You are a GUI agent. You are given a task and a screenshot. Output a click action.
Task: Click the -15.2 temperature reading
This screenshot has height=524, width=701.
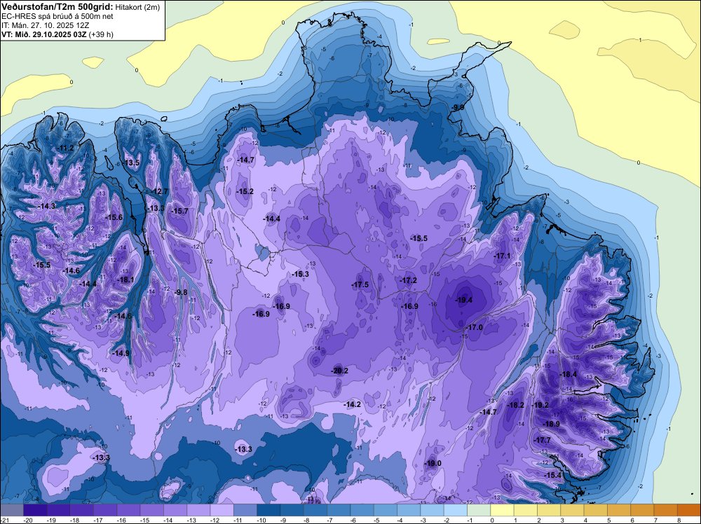(245, 191)
